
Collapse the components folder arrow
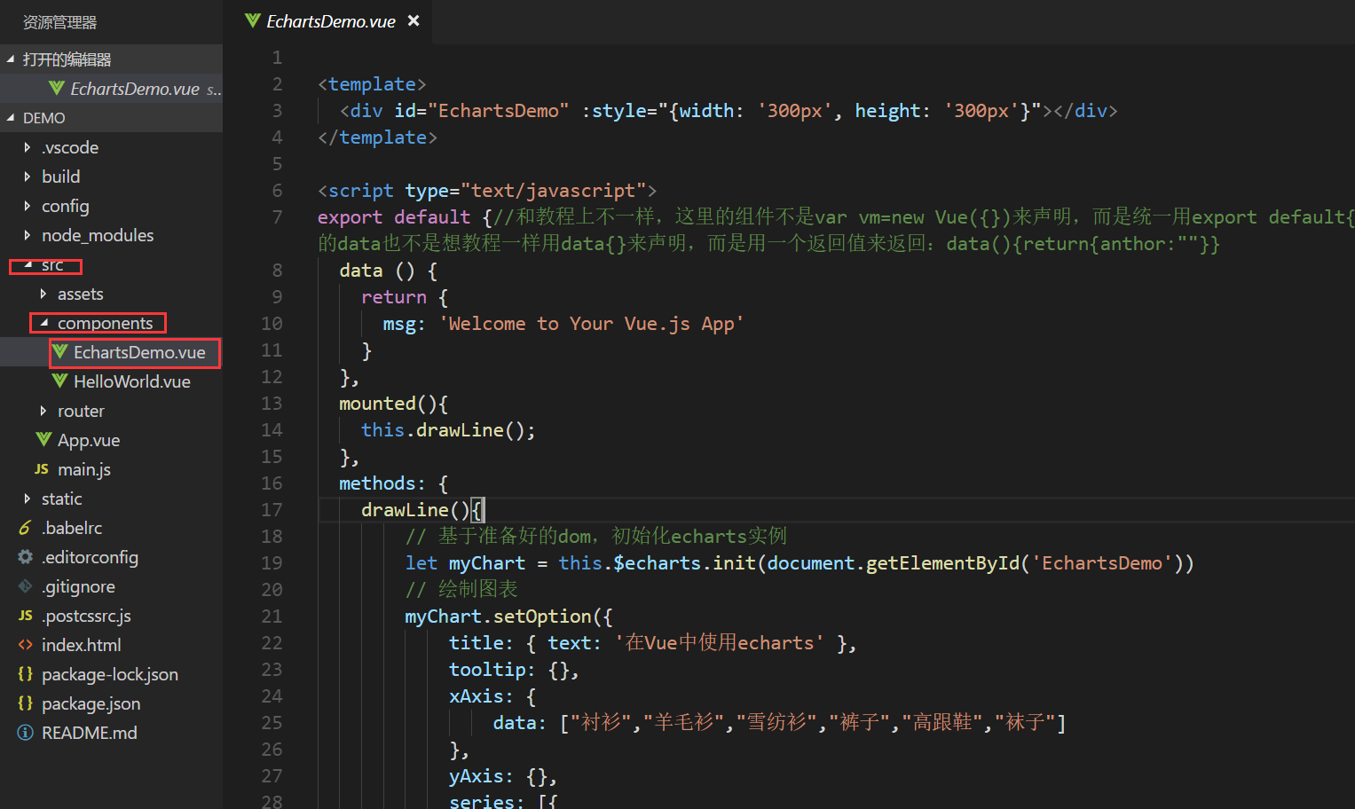(x=43, y=323)
